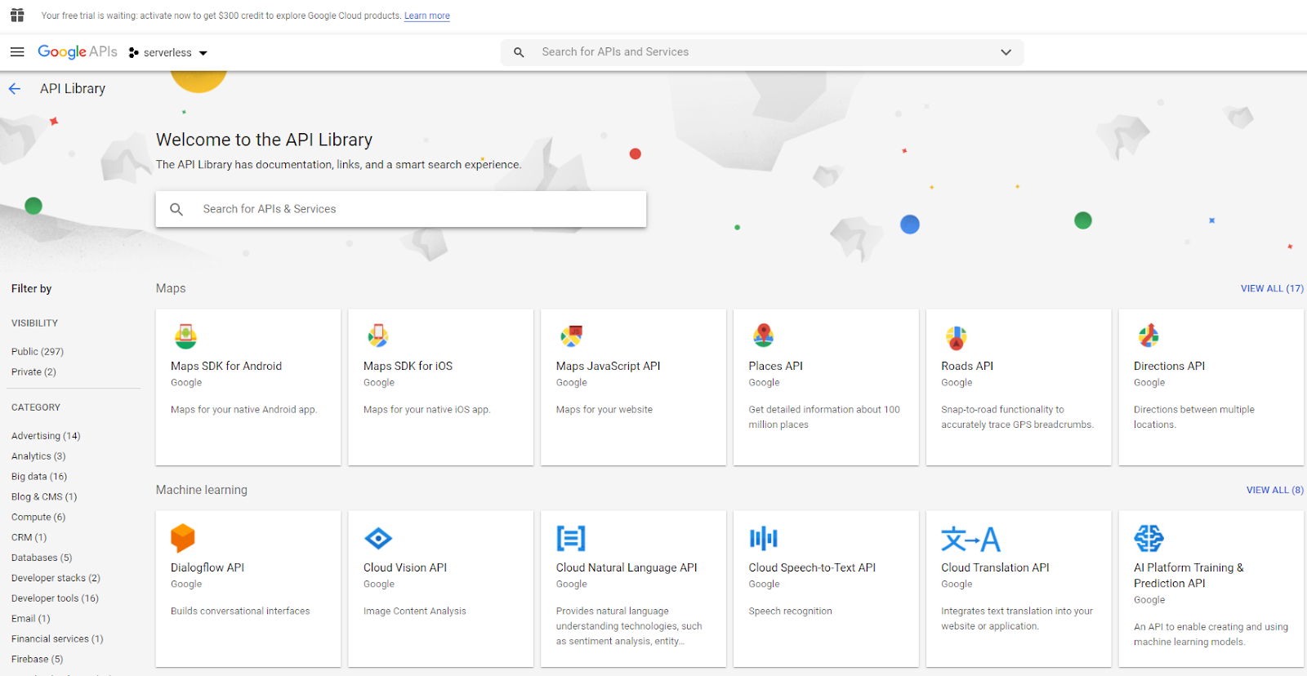Click the gift icon in trial banner
Image resolution: width=1307 pixels, height=676 pixels.
click(17, 16)
